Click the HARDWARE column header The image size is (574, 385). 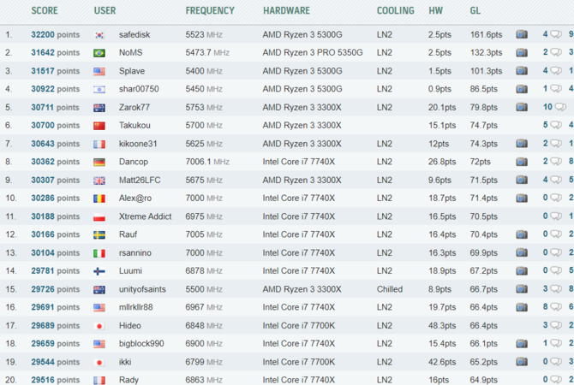click(x=286, y=10)
